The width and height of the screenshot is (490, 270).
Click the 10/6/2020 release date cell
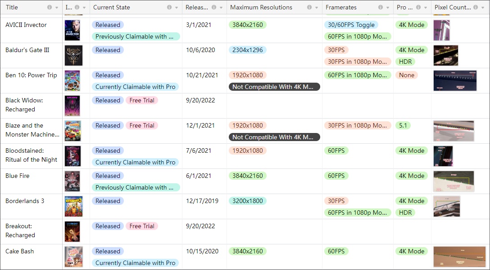click(204, 56)
